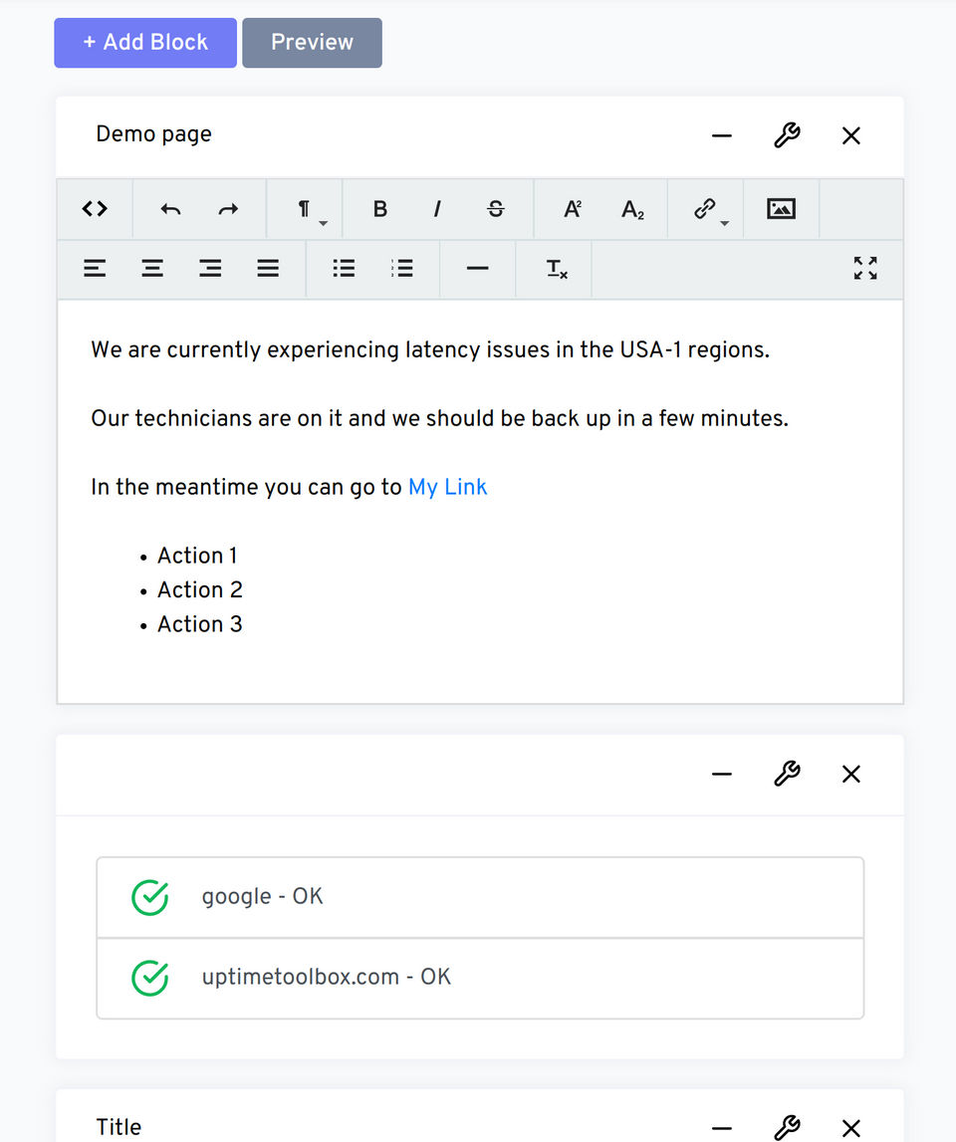
Task: Remove the Demo page block
Action: pyautogui.click(x=851, y=135)
